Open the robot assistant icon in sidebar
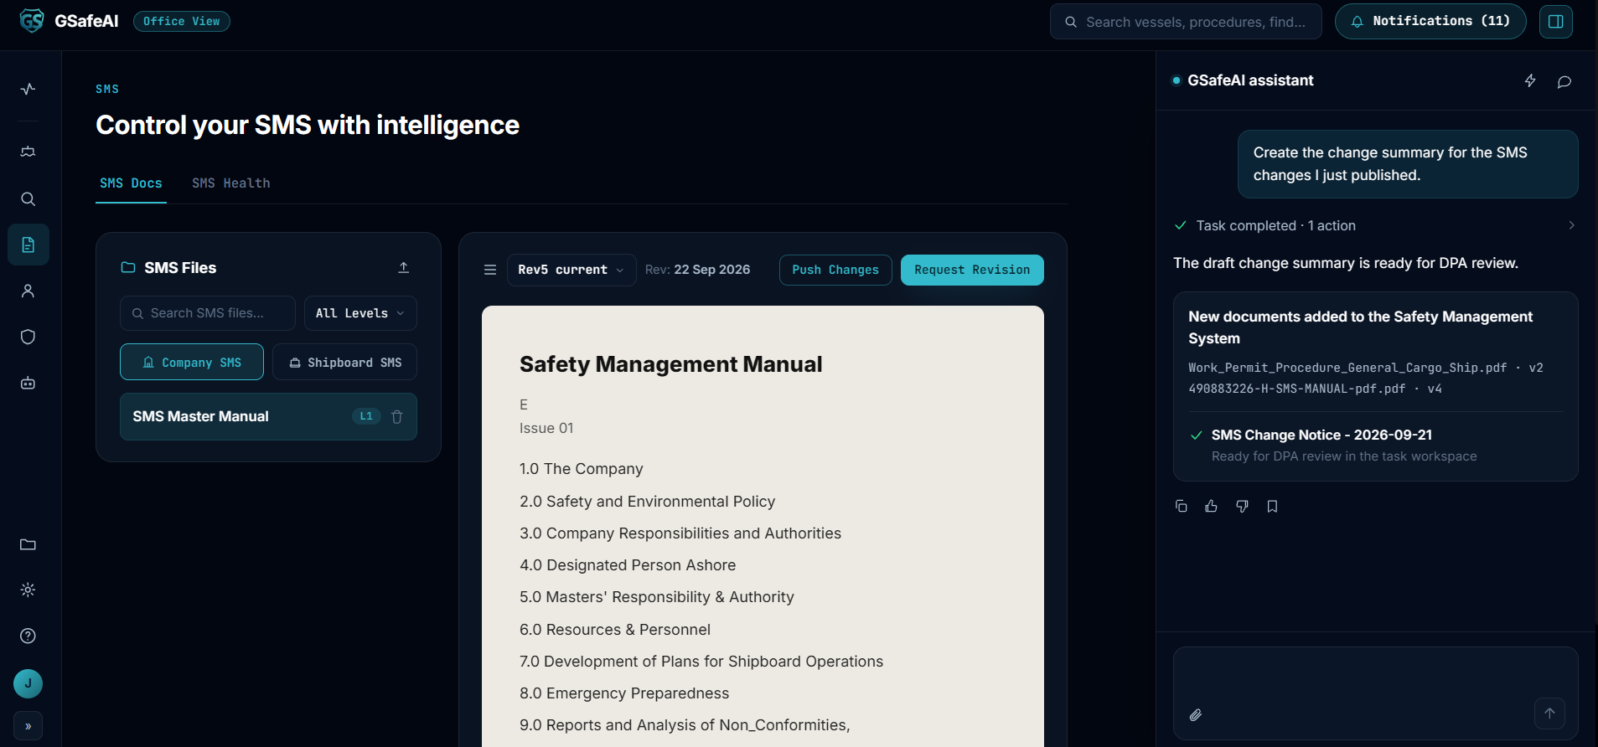Viewport: 1598px width, 747px height. (x=28, y=383)
